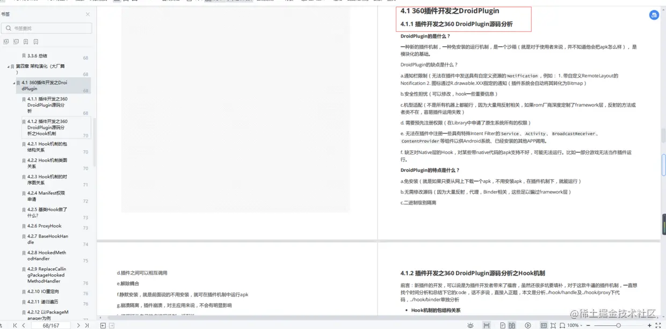Click the zoom in plus button

[650, 325]
